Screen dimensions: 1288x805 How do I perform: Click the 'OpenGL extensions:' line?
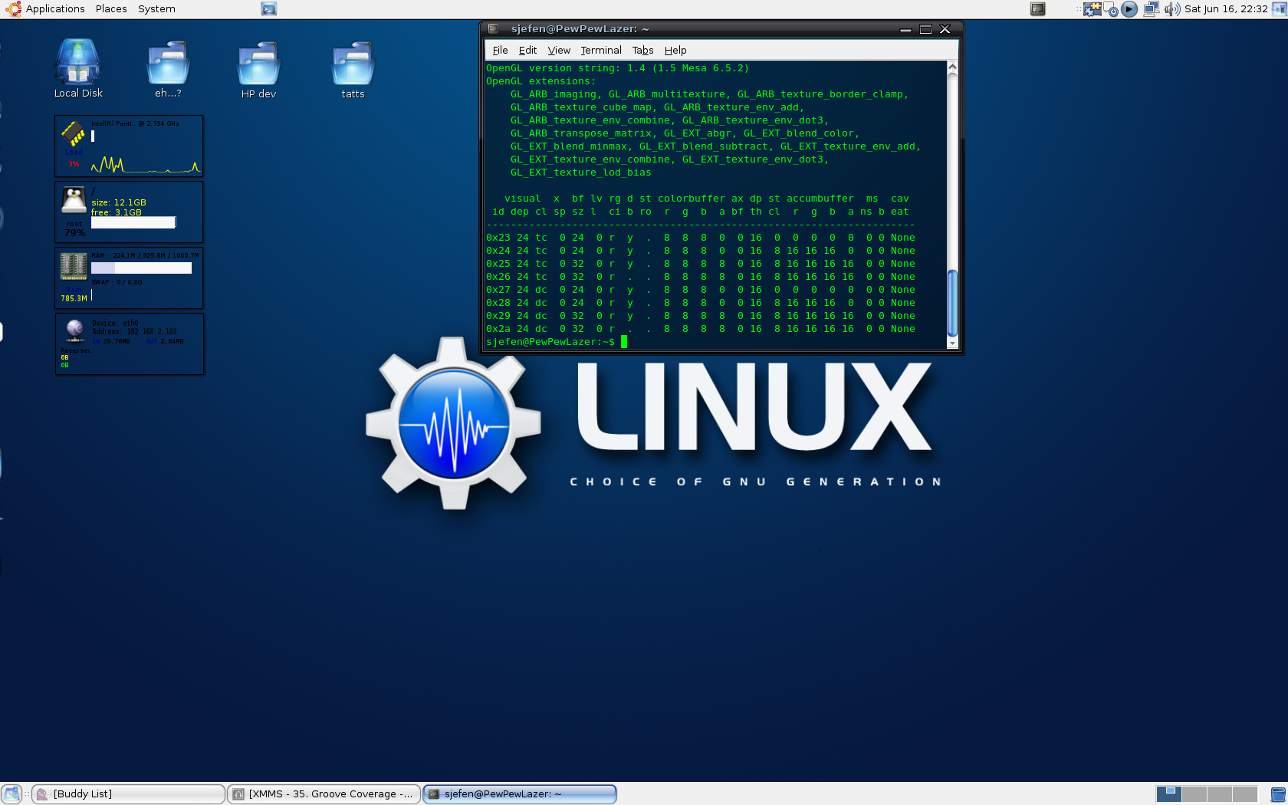[541, 81]
